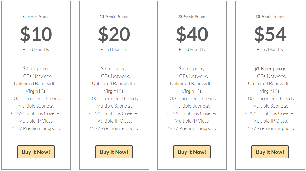Click Buy It Now for 20 proxies plan

tap(192, 152)
